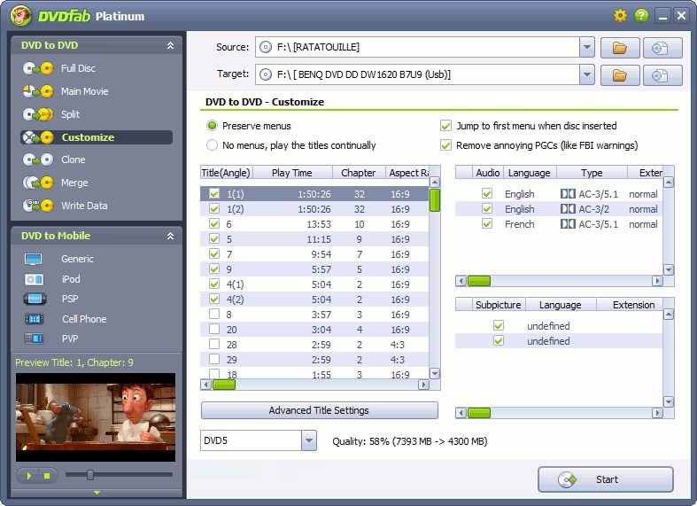The height and width of the screenshot is (506, 697).
Task: Select Merge mode
Action: click(74, 183)
